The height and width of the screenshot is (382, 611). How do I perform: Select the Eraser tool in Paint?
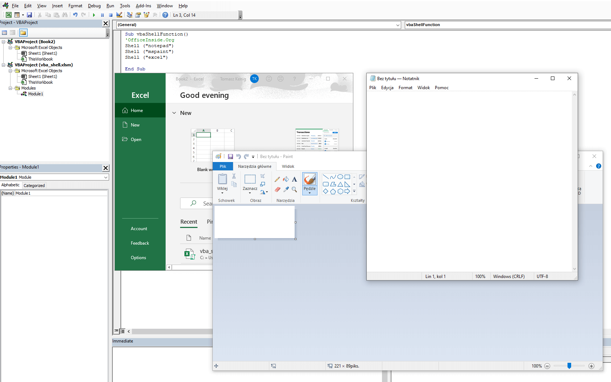click(x=277, y=190)
